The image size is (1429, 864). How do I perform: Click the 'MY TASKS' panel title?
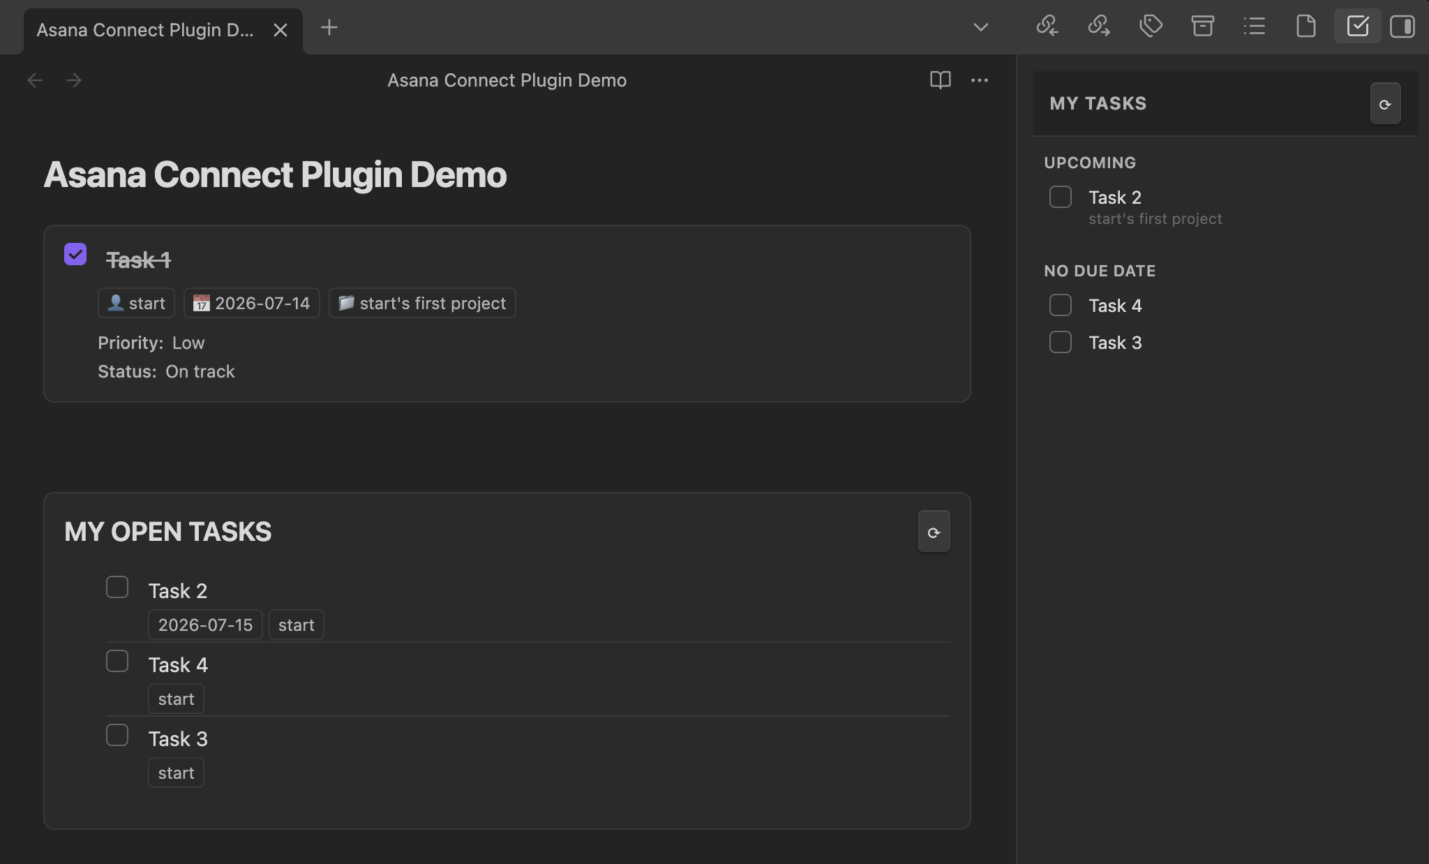(1098, 103)
